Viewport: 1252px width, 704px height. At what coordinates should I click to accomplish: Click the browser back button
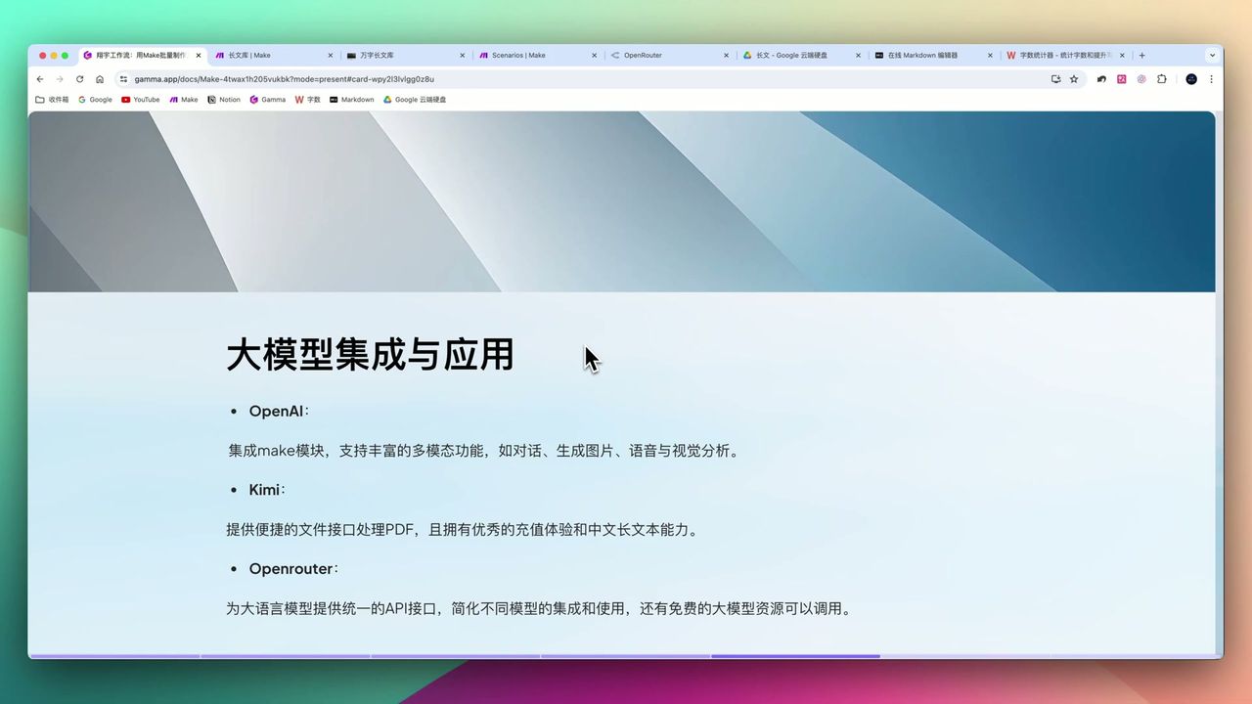point(39,79)
